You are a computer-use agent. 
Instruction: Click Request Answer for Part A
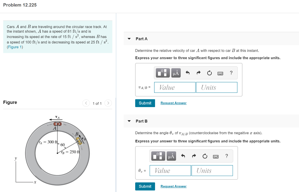click(173, 103)
